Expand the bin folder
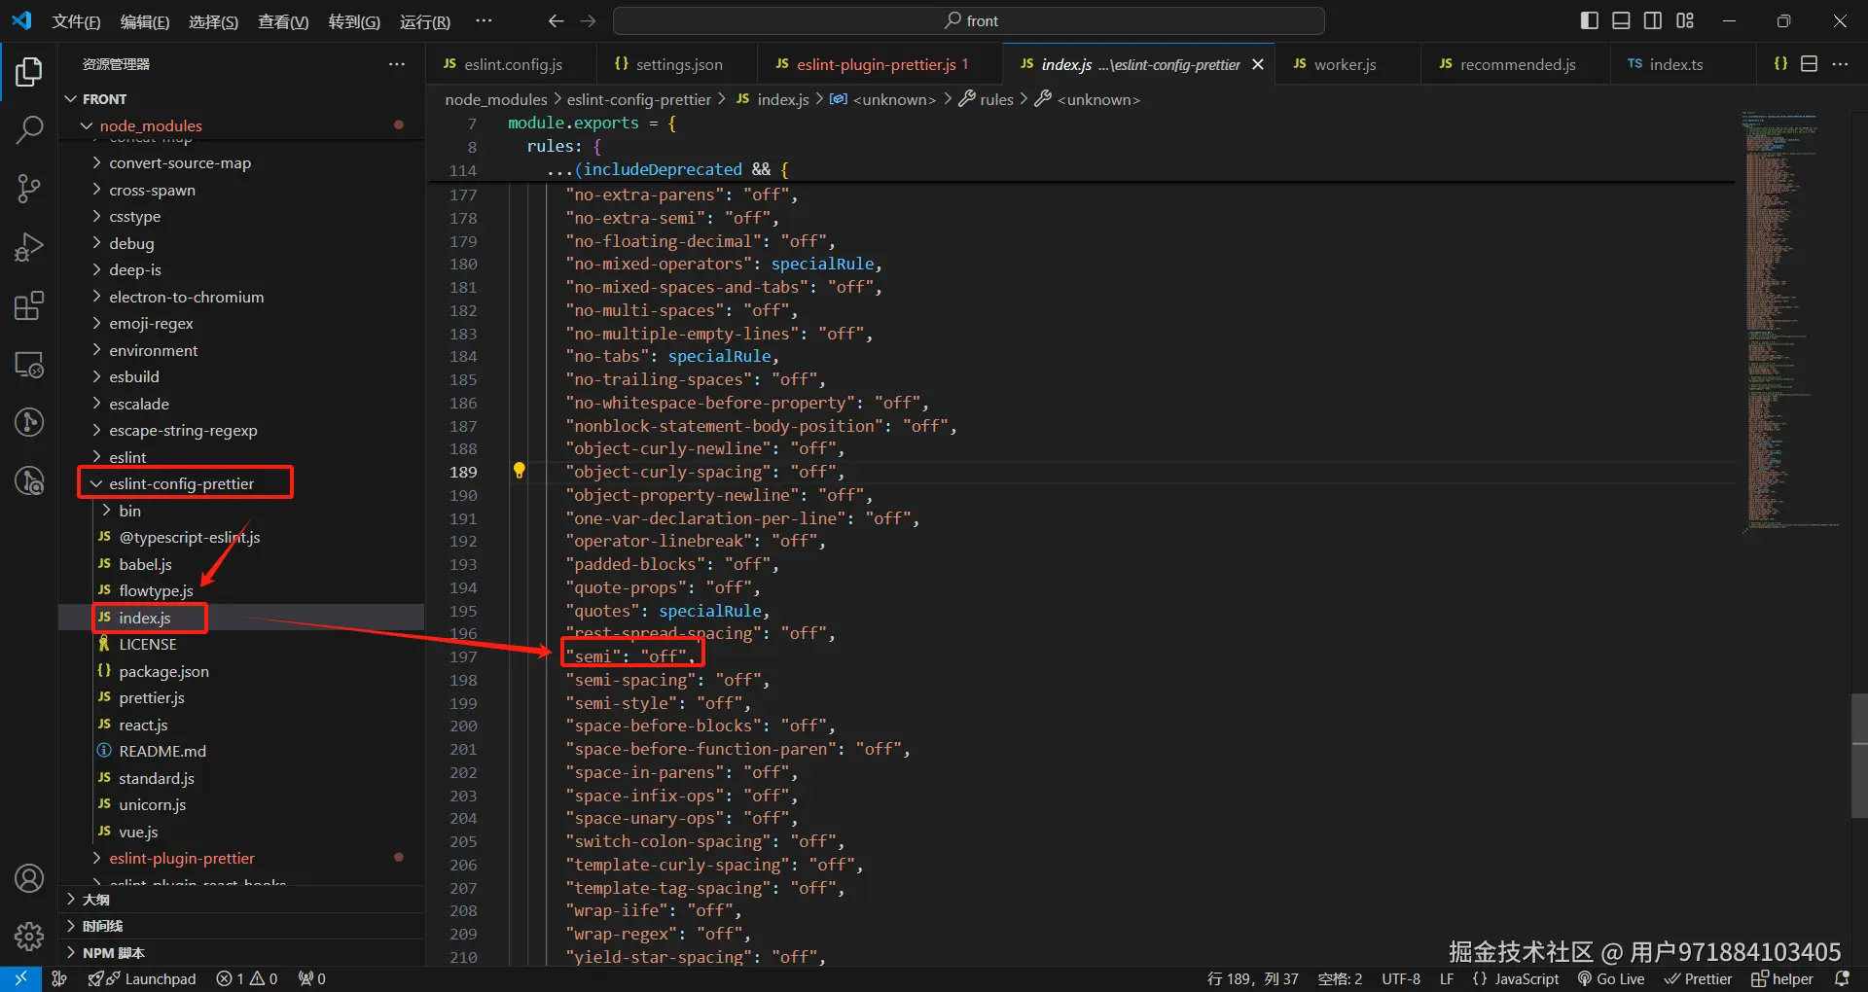Image resolution: width=1868 pixels, height=992 pixels. coord(241,511)
